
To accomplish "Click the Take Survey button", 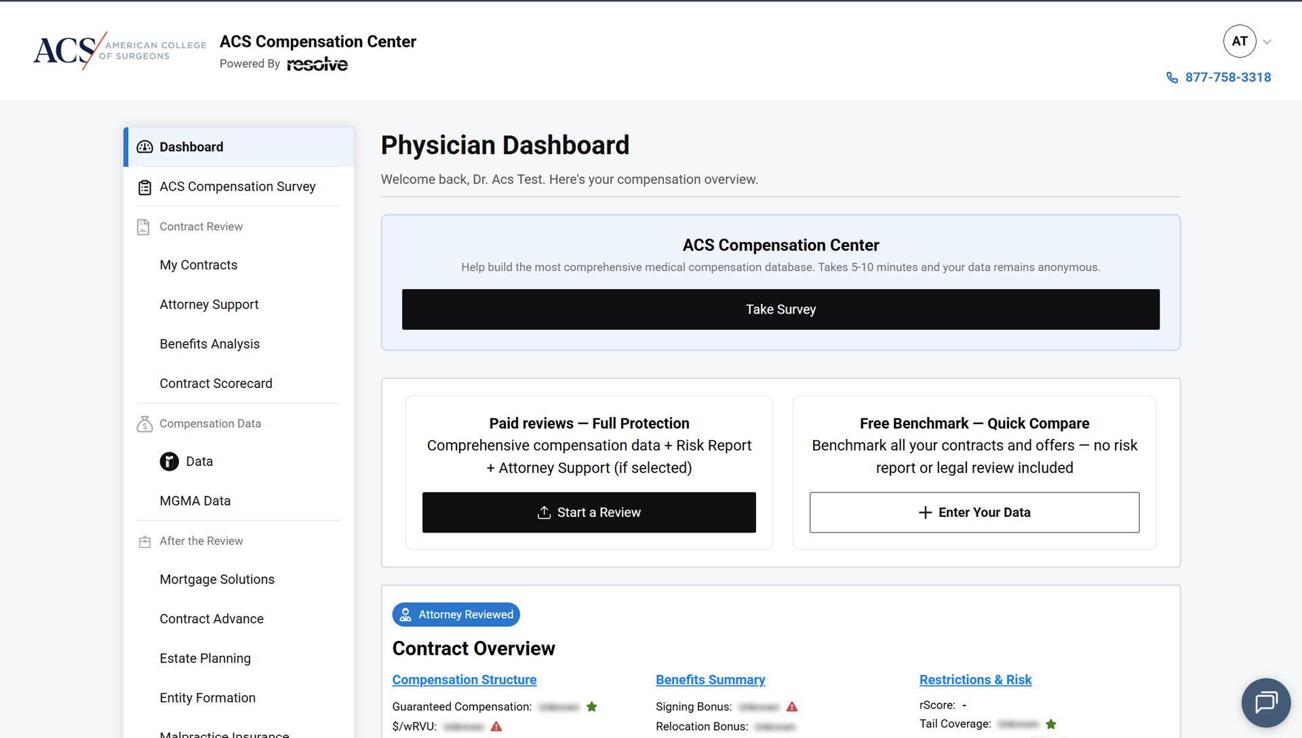I will click(x=781, y=309).
